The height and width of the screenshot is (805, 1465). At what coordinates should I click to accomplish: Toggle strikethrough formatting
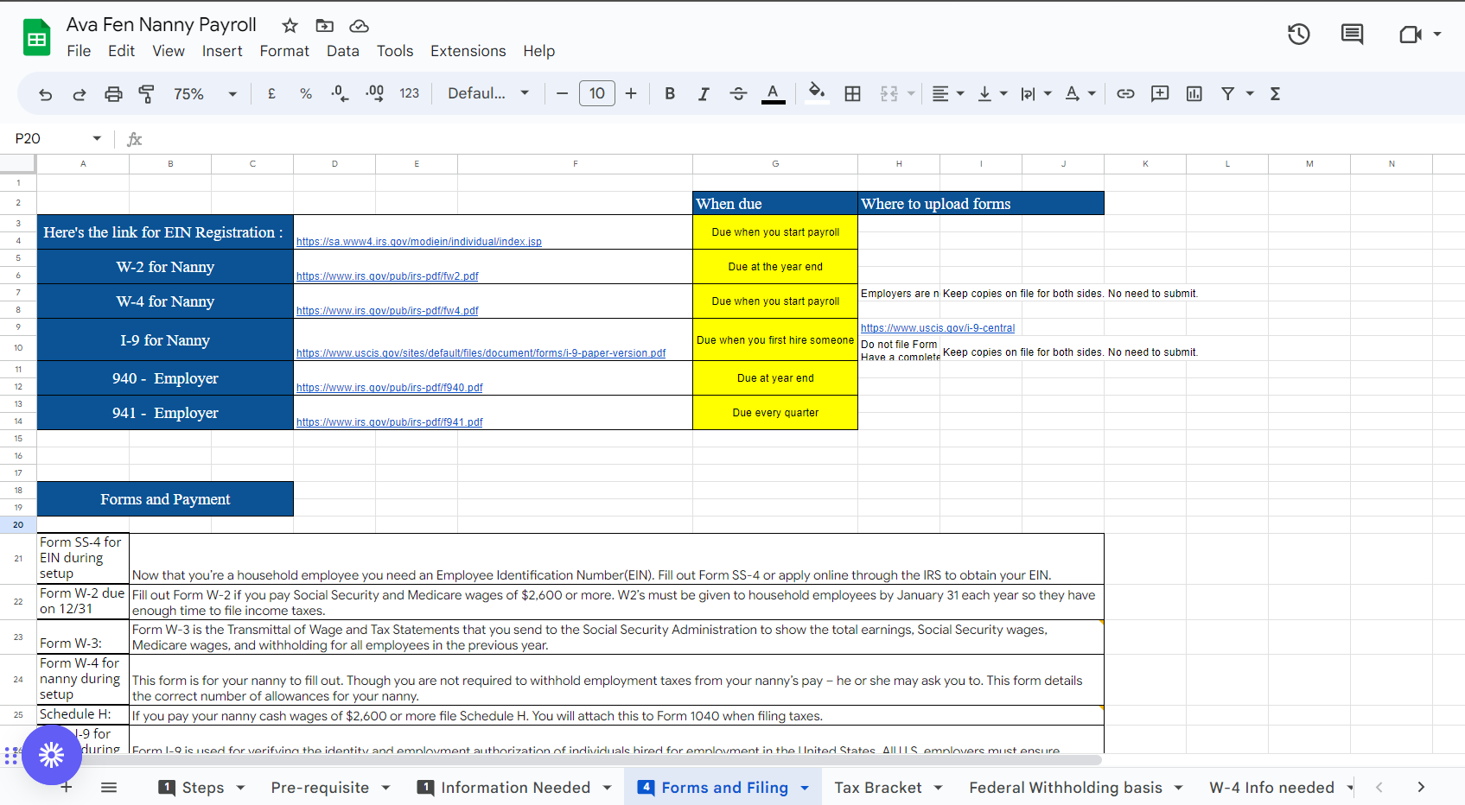[738, 94]
